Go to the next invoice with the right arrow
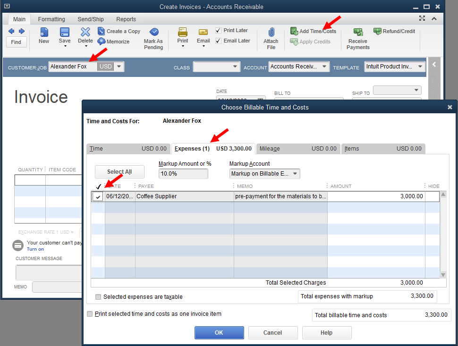458x346 pixels. [22, 31]
